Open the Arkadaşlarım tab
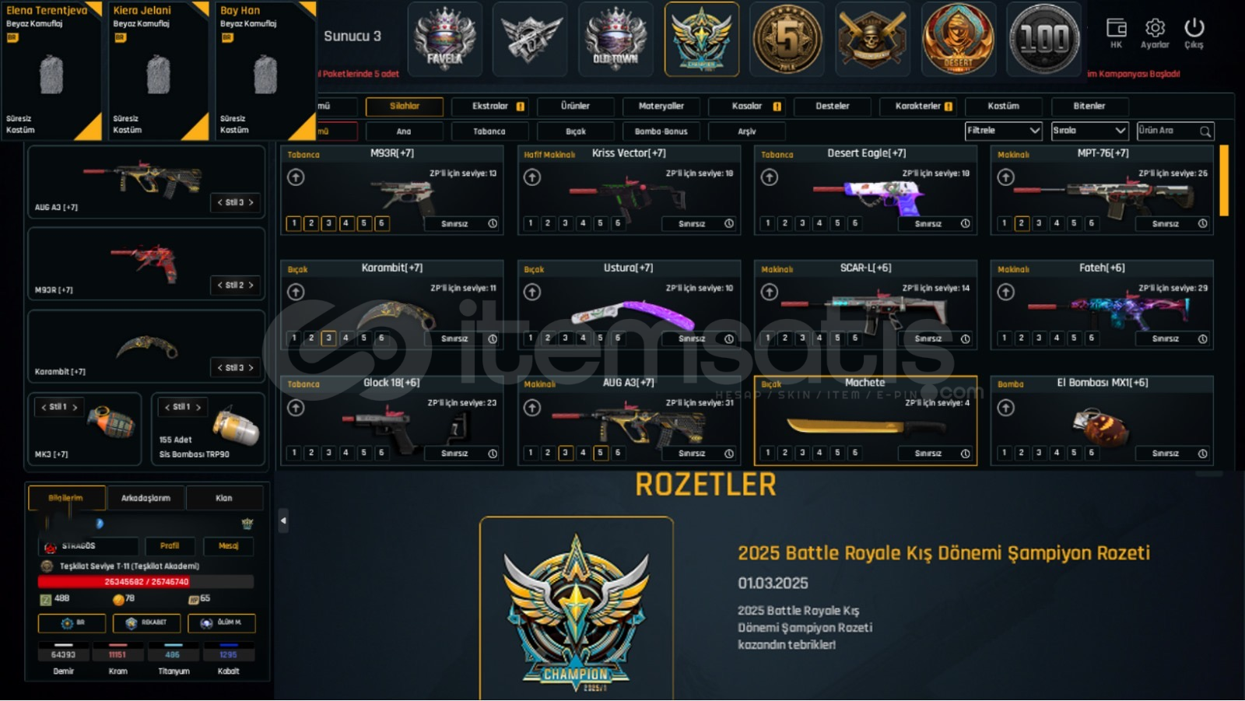This screenshot has height=701, width=1245. (146, 498)
